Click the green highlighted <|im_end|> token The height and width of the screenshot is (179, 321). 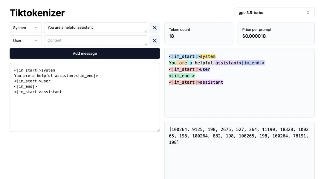[182, 76]
